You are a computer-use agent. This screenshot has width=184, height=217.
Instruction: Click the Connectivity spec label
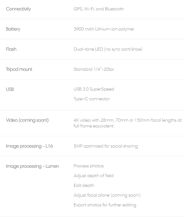click(x=18, y=9)
